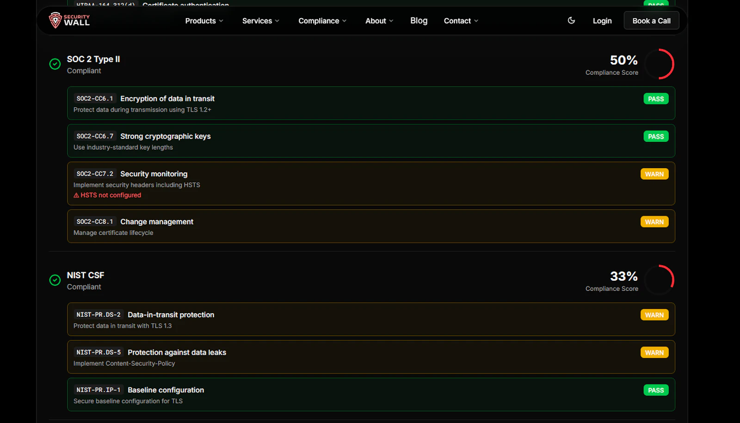Screen dimensions: 740x423
Task: Expand the Services menu
Action: (261, 21)
